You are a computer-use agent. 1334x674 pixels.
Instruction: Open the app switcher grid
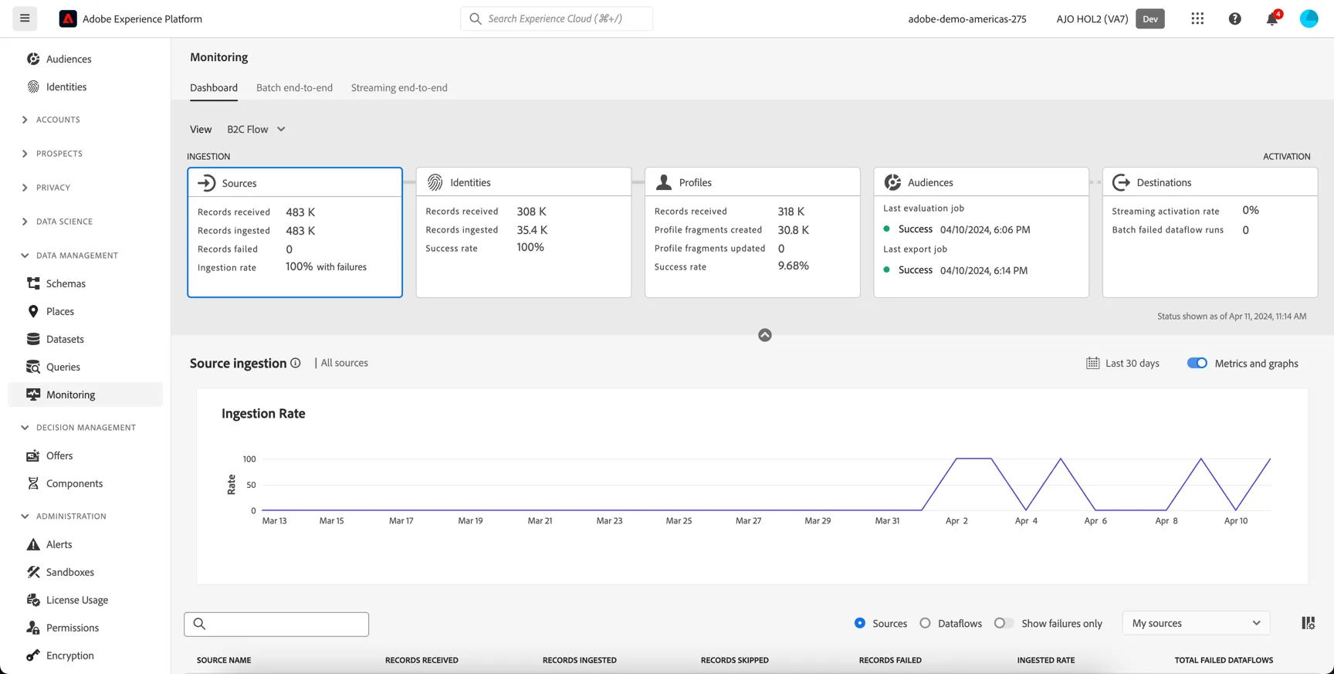click(1197, 19)
